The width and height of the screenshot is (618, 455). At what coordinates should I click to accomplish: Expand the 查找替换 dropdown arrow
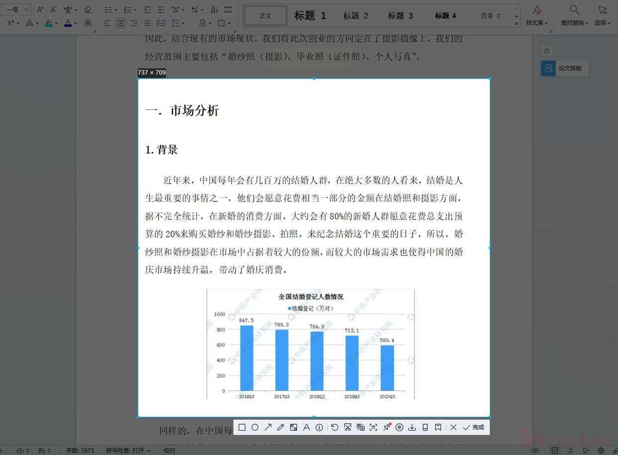(587, 23)
